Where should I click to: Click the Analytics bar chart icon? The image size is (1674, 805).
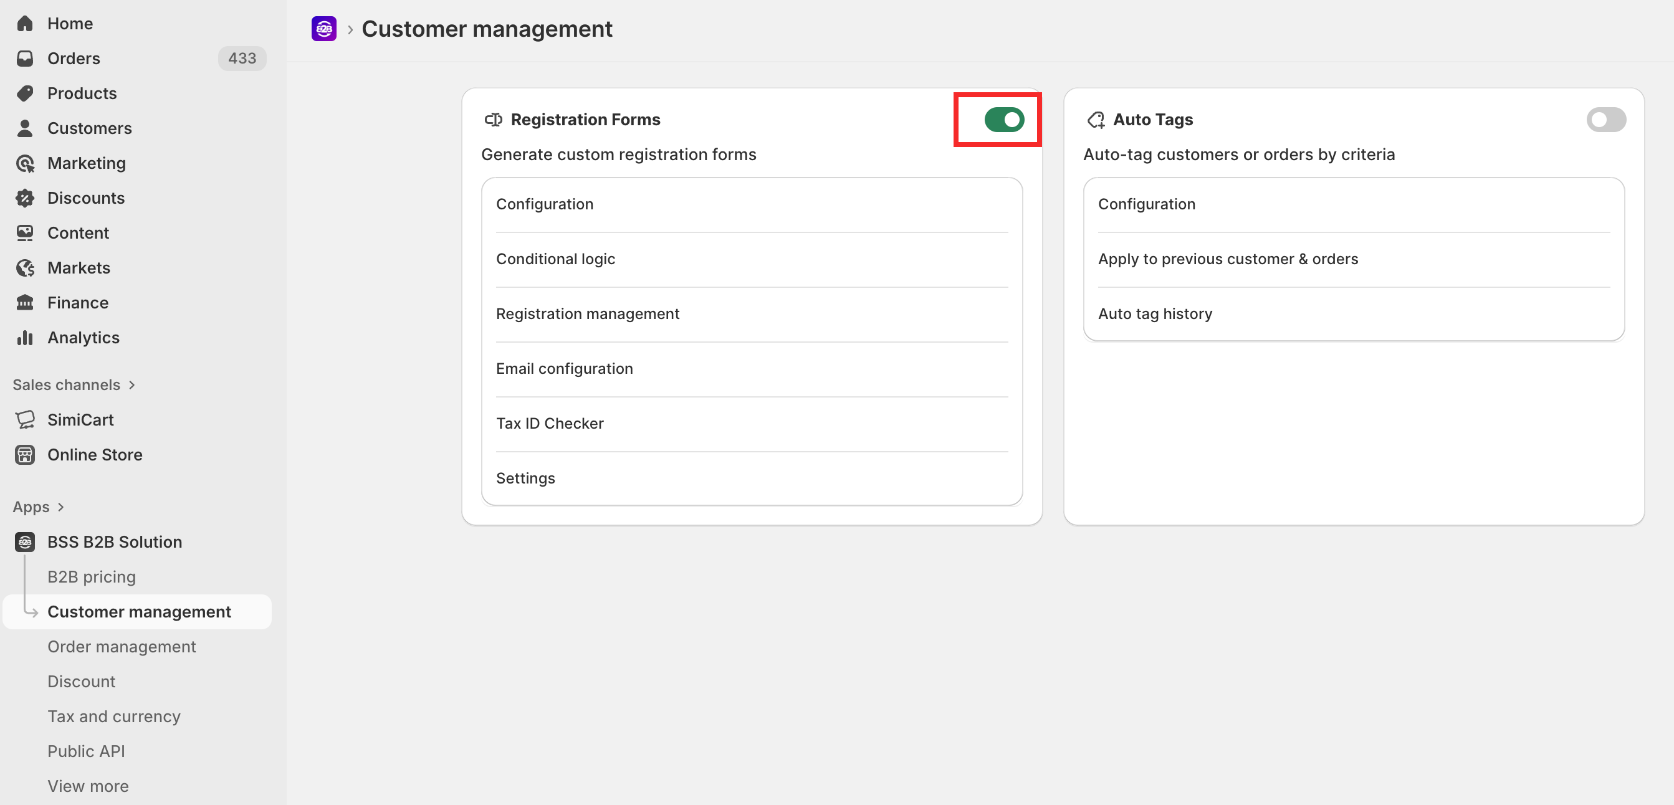point(25,338)
